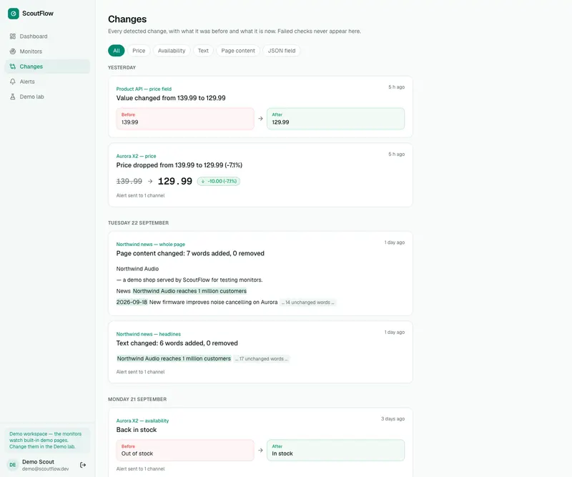
Task: Click the Changes compare icon in sidebar
Action: tap(13, 67)
